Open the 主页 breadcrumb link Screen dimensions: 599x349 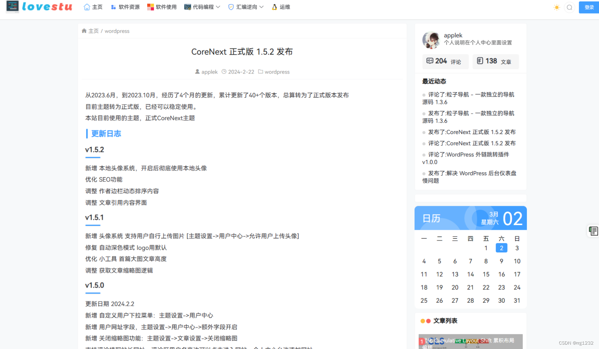[94, 31]
